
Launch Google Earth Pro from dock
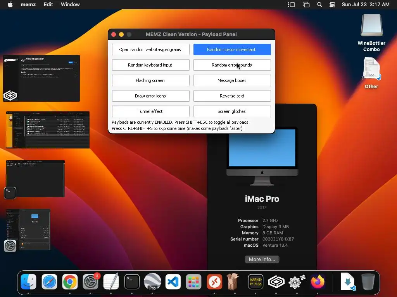click(x=152, y=282)
